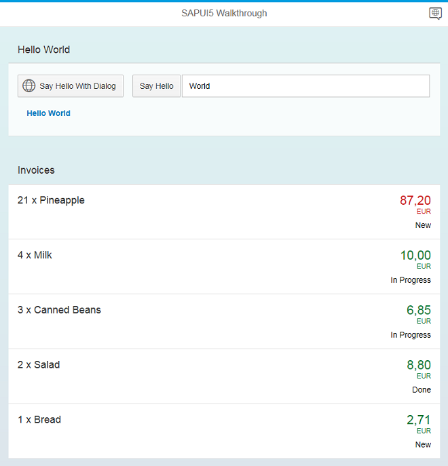The height and width of the screenshot is (466, 448).
Task: Click the red 87,20 price amount
Action: click(415, 200)
